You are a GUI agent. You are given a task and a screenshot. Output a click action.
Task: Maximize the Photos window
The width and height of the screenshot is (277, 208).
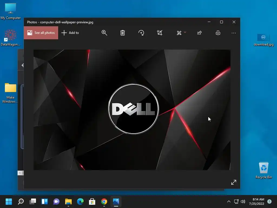tap(222, 22)
